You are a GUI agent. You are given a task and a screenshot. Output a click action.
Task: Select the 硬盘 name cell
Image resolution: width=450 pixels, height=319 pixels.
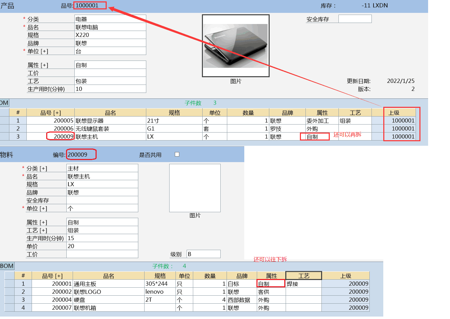(x=108, y=300)
